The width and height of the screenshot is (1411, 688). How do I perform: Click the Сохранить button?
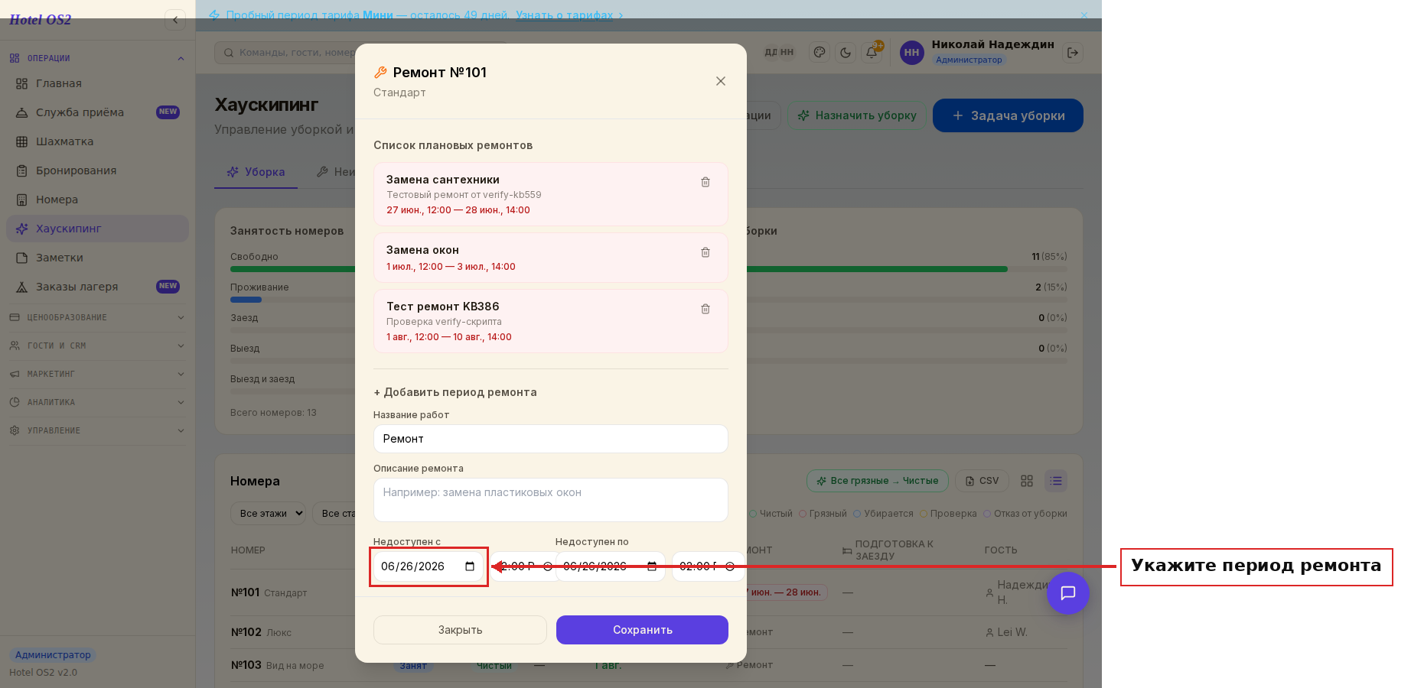642,630
